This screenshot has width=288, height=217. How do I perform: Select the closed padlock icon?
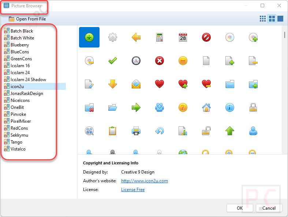coord(253,107)
